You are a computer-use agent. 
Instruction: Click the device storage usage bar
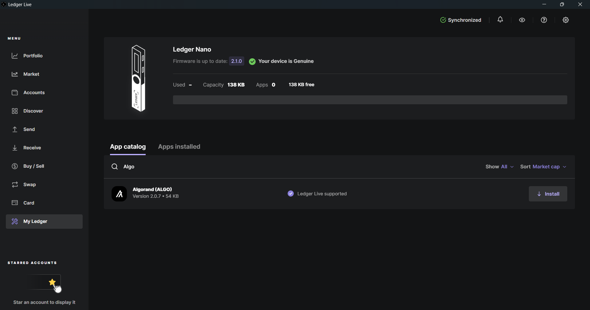(370, 100)
